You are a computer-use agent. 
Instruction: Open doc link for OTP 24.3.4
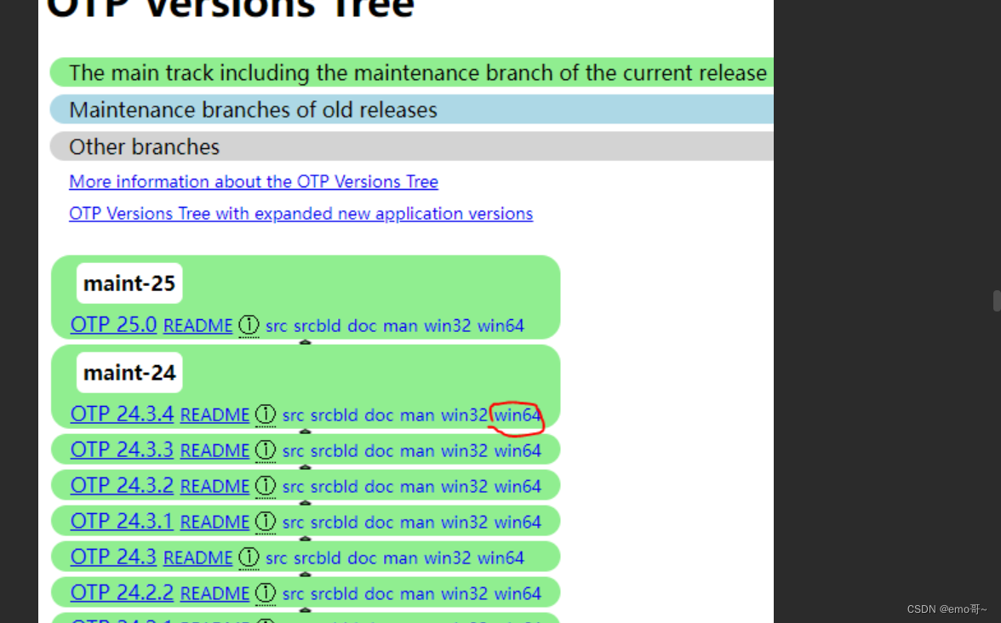[379, 415]
